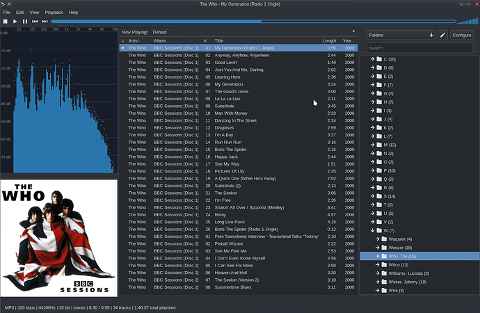Select the track Boris The Spider
This screenshot has height=313, width=480.
239,150
